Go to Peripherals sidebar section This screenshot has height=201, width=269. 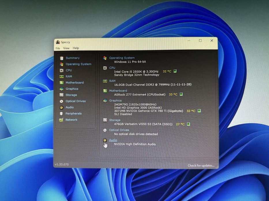point(74,113)
